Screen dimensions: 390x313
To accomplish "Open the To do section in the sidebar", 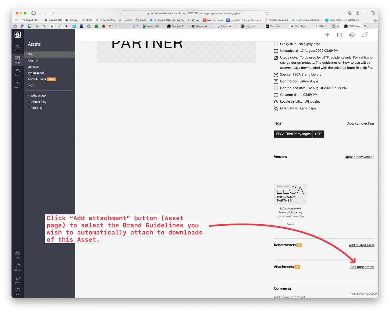I will coord(18,47).
